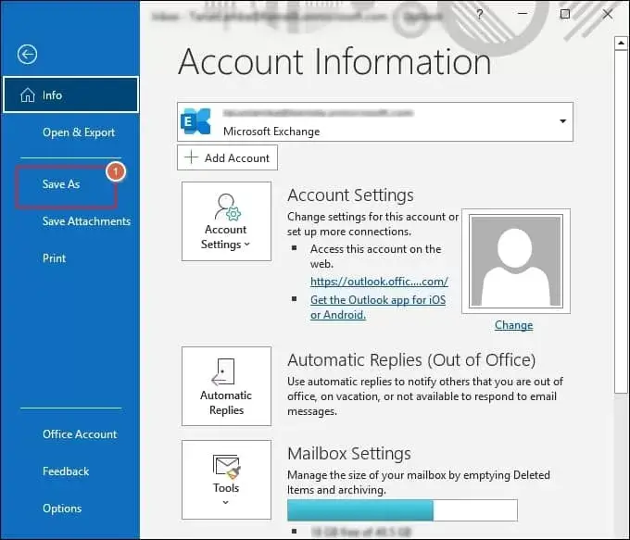Click the Automatic Replies door icon
The height and width of the screenshot is (540, 630).
[223, 372]
